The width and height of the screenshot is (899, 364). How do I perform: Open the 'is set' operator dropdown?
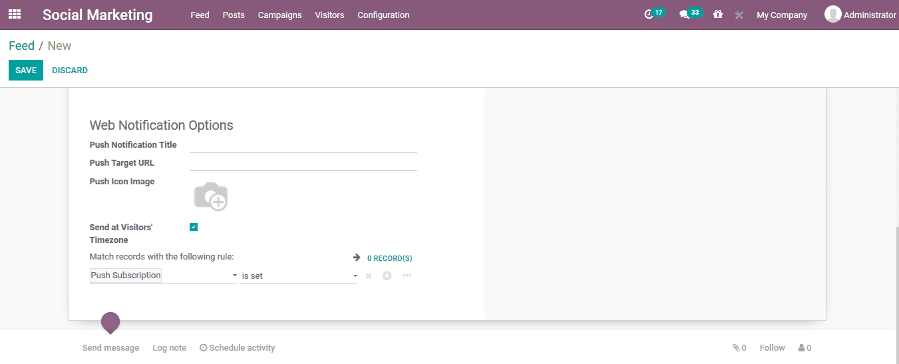click(x=299, y=275)
